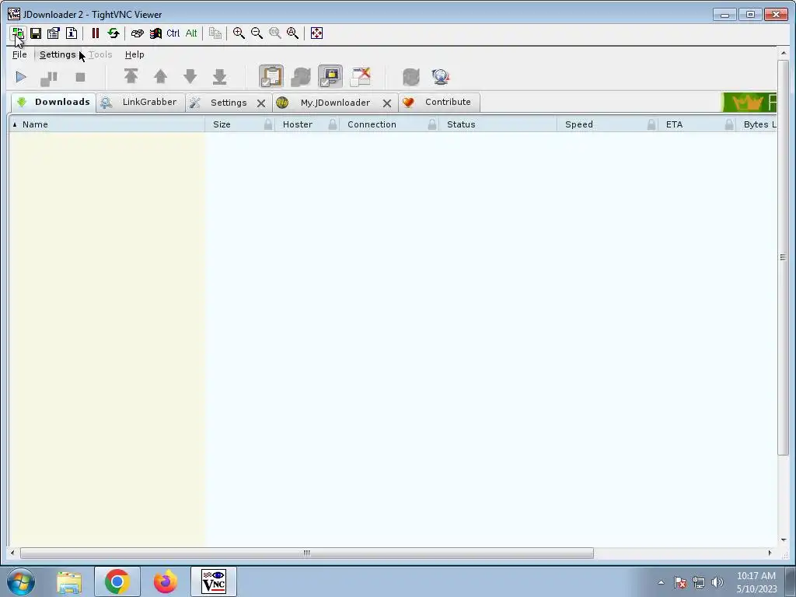Toggle the auto reconnect icon
Image resolution: width=796 pixels, height=597 pixels.
click(x=301, y=77)
